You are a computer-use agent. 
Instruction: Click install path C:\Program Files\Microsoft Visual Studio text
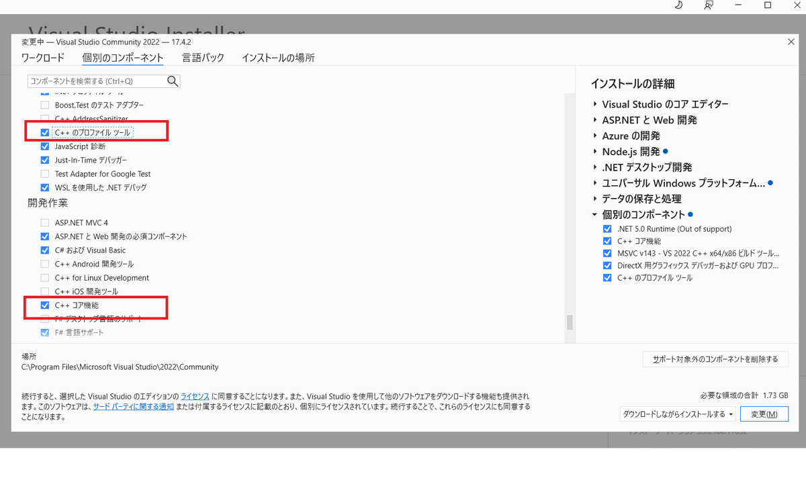(x=120, y=367)
